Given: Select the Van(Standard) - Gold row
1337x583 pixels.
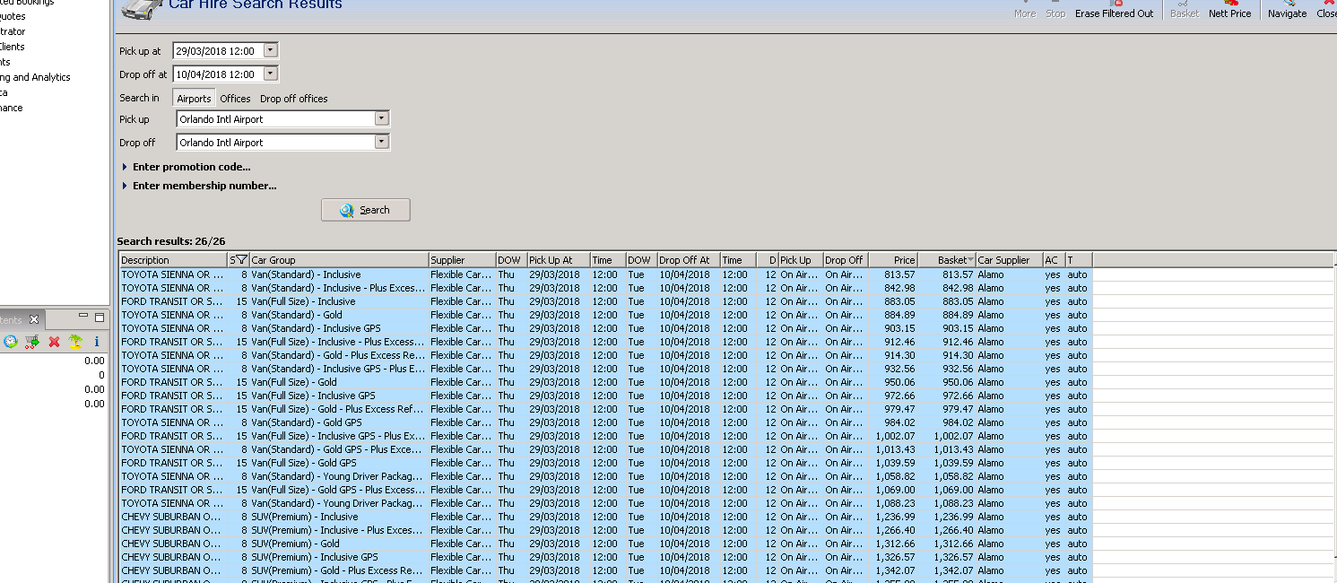Looking at the screenshot, I should (605, 315).
